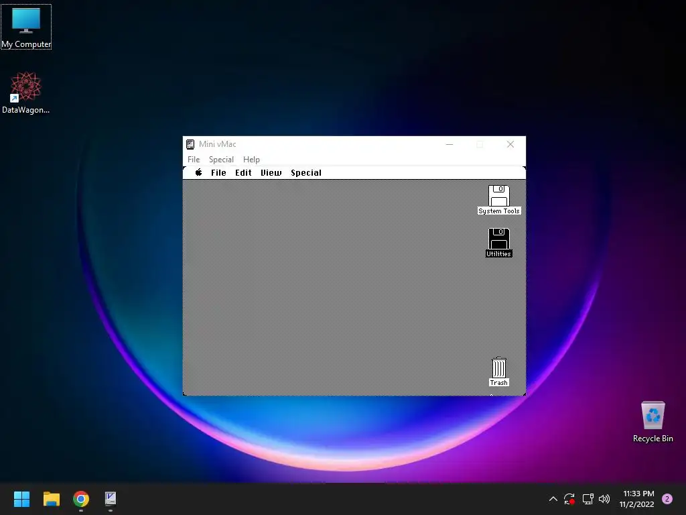
Task: Show hidden system tray icons
Action: point(553,499)
